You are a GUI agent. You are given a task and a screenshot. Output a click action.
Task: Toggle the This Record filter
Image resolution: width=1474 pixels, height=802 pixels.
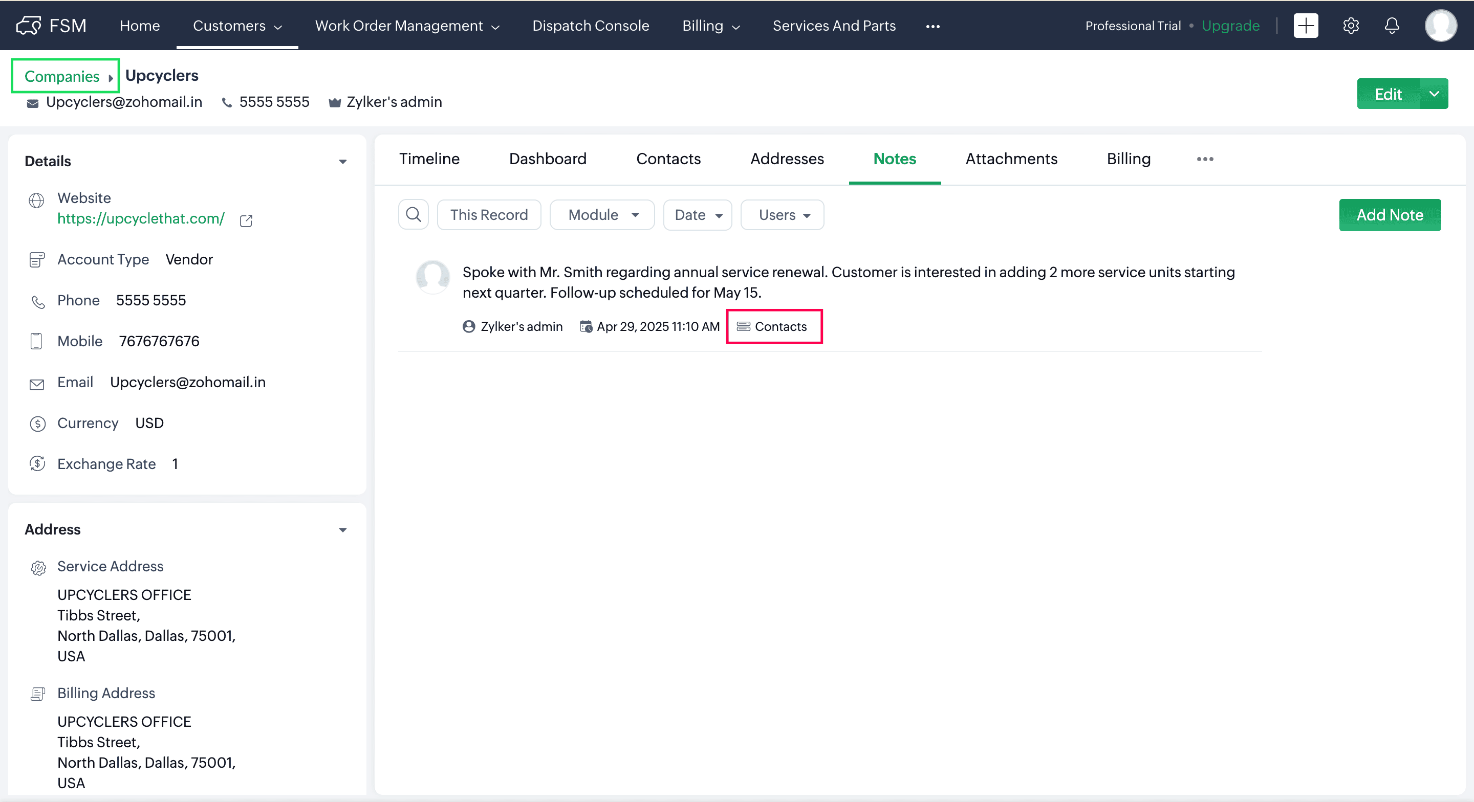pyautogui.click(x=489, y=215)
